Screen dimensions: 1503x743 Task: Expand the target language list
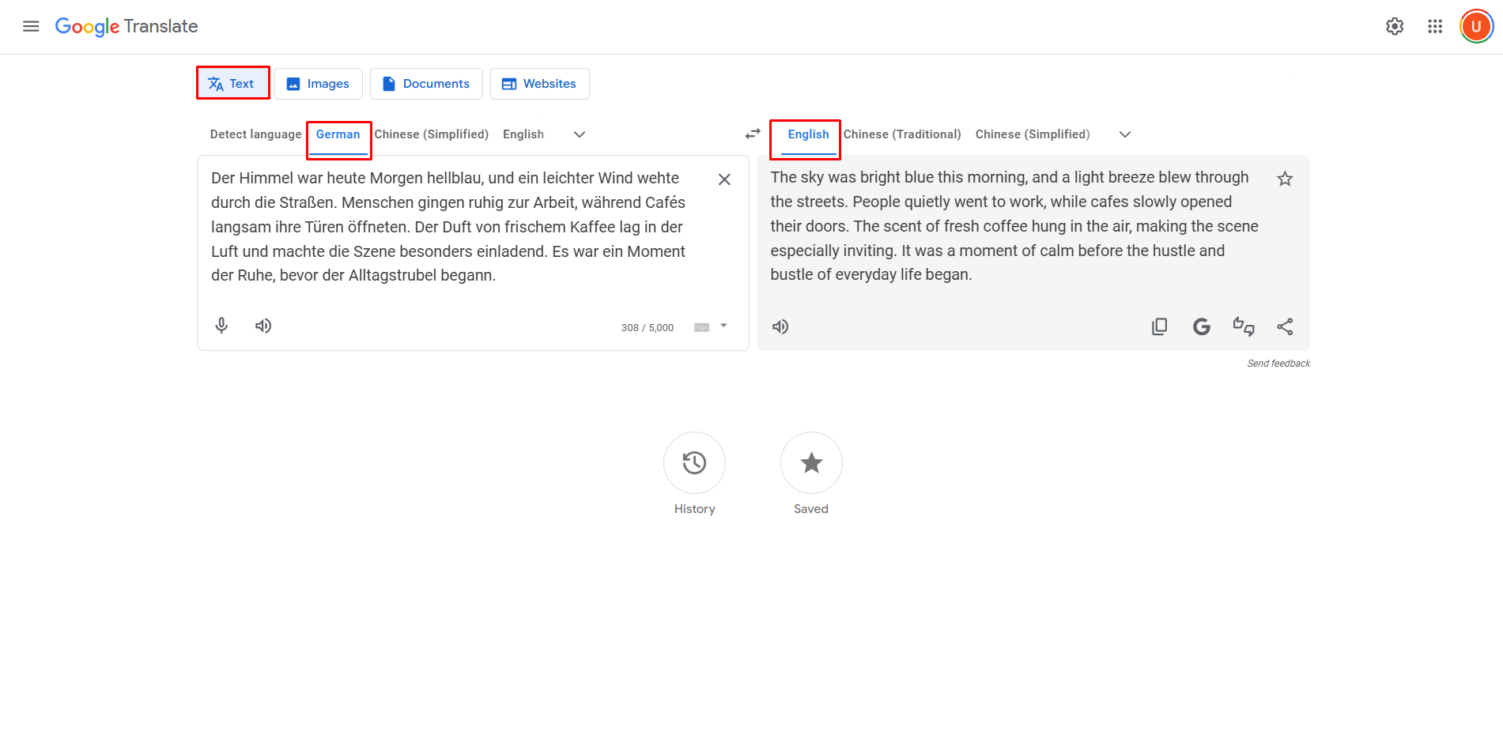[1124, 134]
